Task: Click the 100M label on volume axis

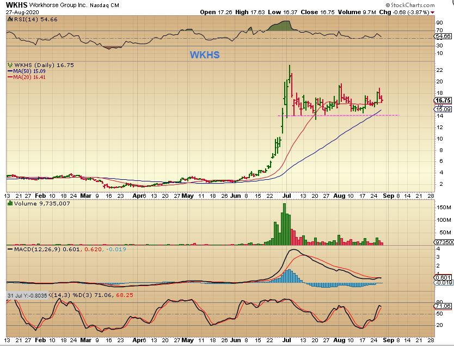Action: pos(444,220)
